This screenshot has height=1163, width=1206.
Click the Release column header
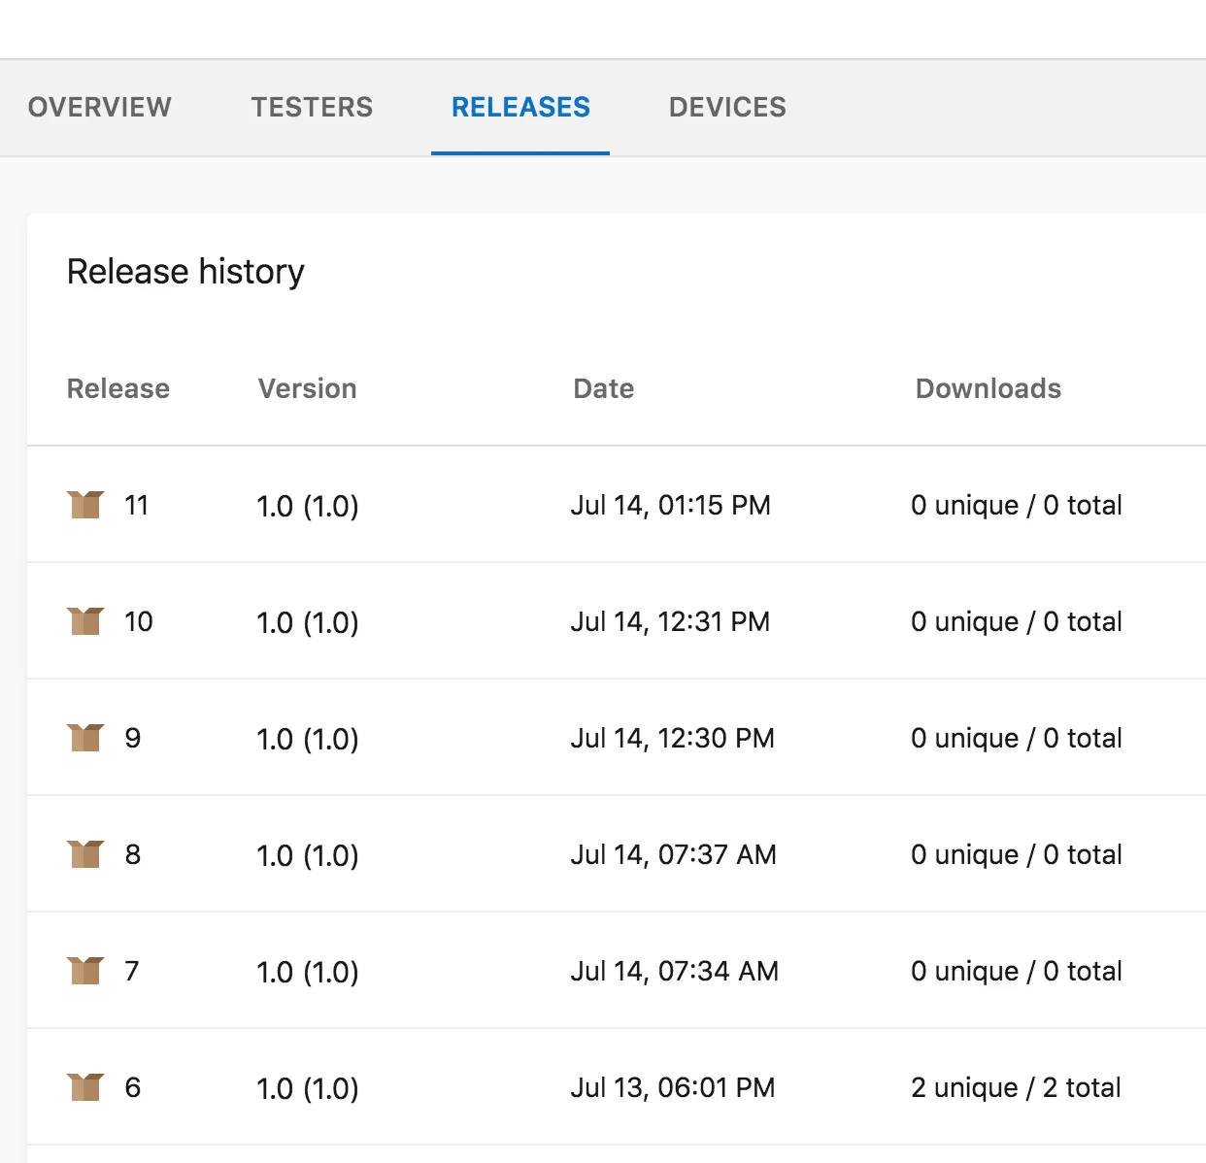tap(118, 388)
